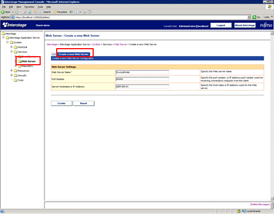Viewport: 274px width, 214px height.
Task: Click the Local intranet zone icon
Action: tap(244, 211)
